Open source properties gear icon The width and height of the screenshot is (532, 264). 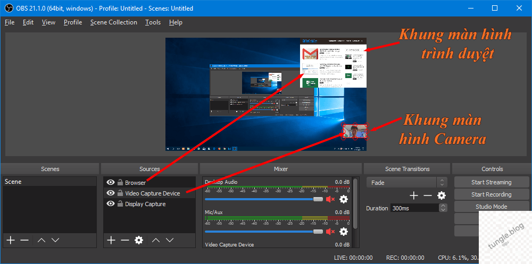tap(139, 240)
